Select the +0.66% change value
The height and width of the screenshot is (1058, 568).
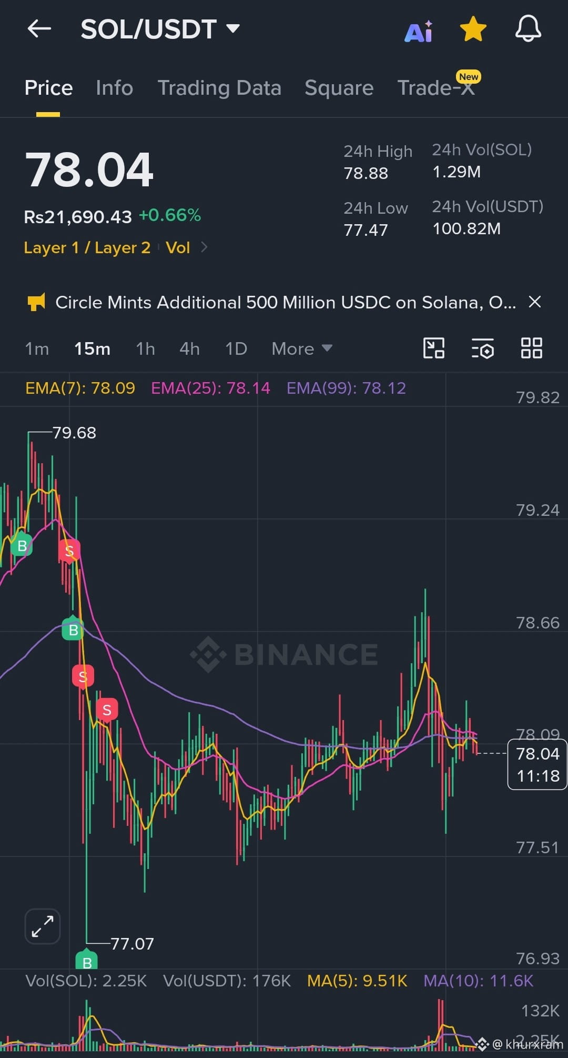click(x=170, y=215)
